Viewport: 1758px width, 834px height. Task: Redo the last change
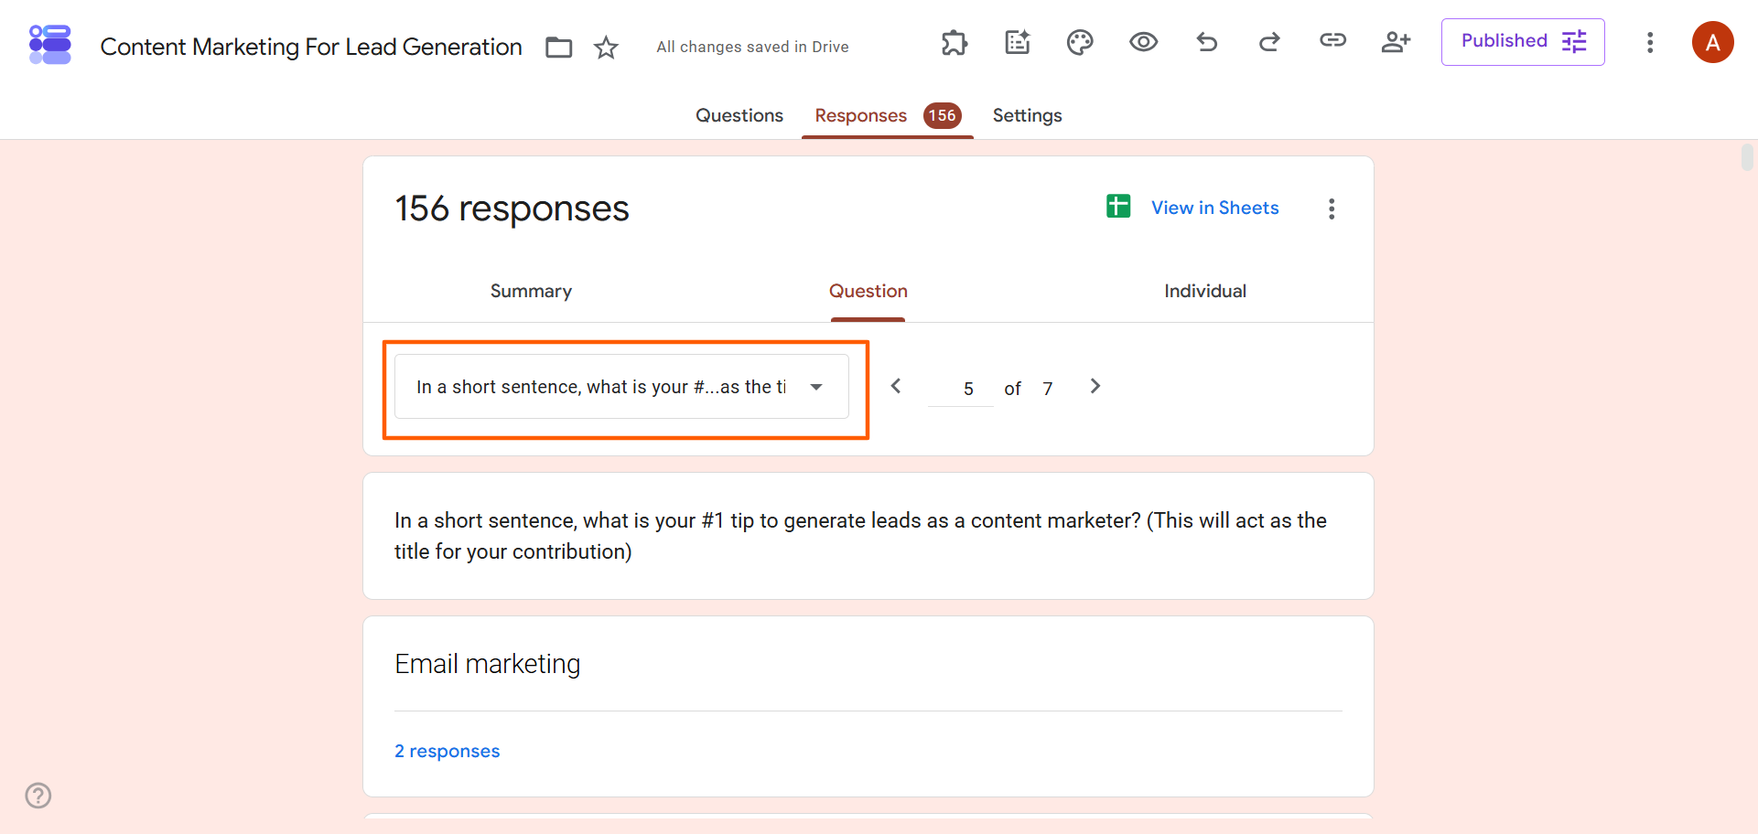click(x=1269, y=42)
